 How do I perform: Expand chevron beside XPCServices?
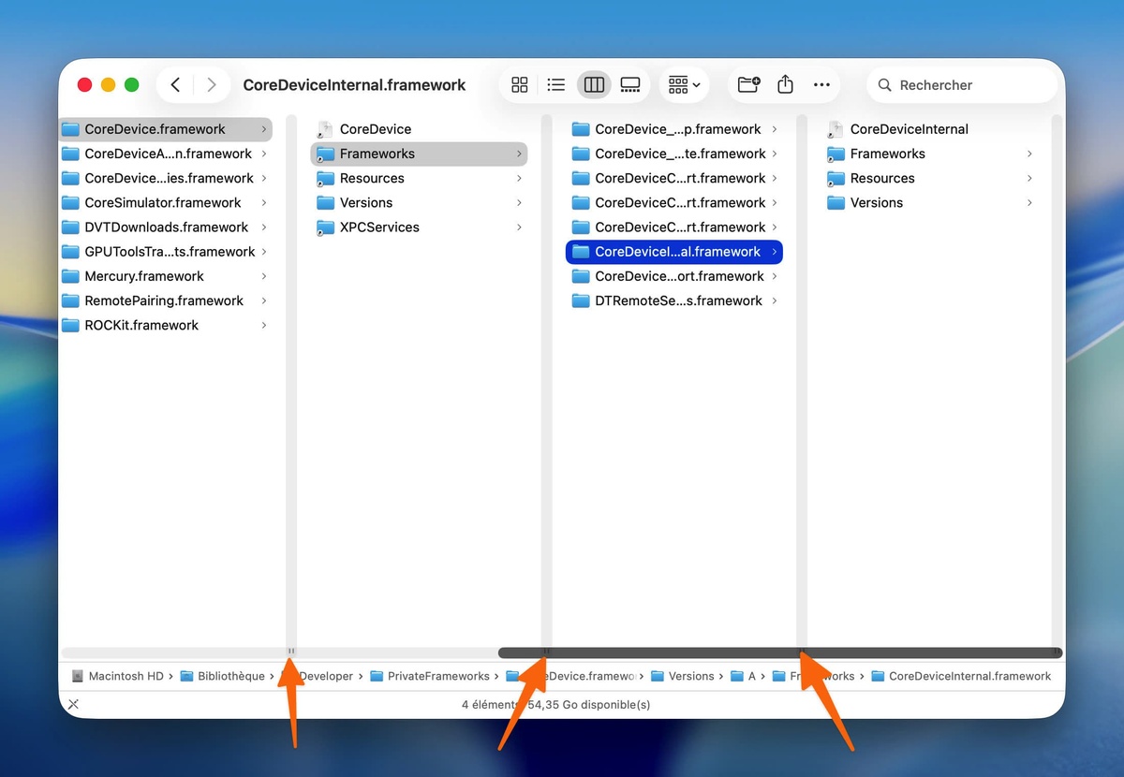click(519, 227)
